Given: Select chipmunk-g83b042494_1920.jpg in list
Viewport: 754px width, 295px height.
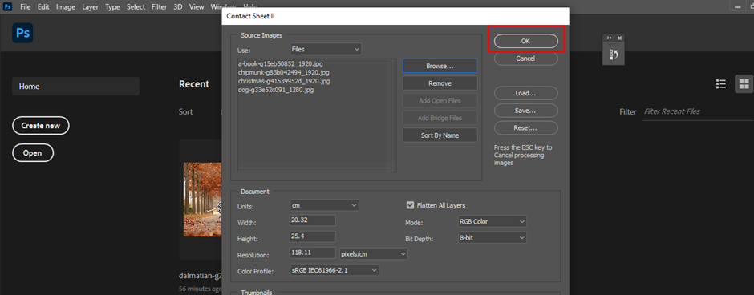Looking at the screenshot, I should [x=284, y=72].
